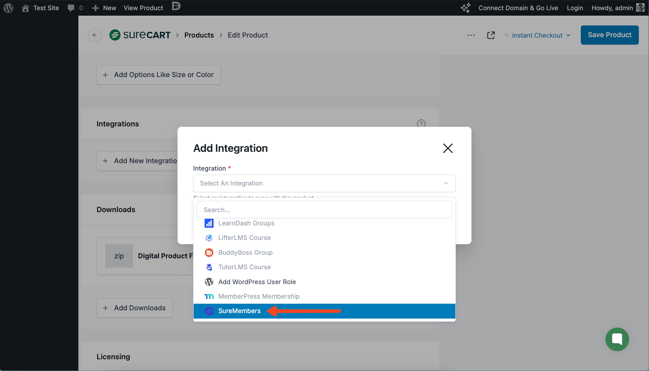
Task: Click Save Product button
Action: tap(610, 35)
